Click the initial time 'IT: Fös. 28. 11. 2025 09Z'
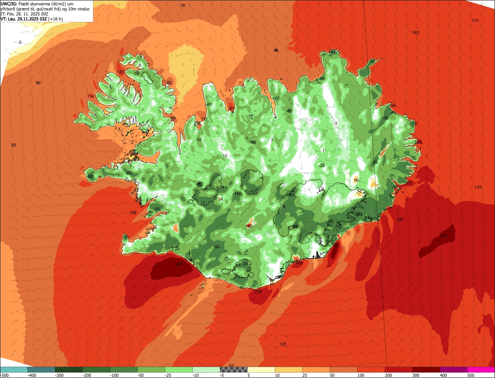495x378 pixels. coord(24,14)
